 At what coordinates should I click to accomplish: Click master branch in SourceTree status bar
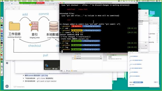click(69, 71)
